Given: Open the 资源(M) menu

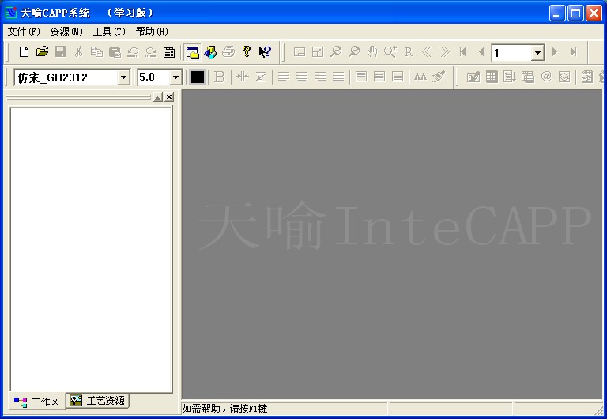Looking at the screenshot, I should pos(66,32).
